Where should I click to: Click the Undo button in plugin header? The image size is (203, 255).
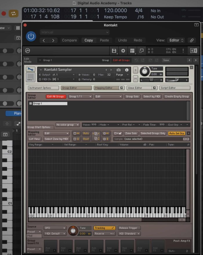pos(122,40)
